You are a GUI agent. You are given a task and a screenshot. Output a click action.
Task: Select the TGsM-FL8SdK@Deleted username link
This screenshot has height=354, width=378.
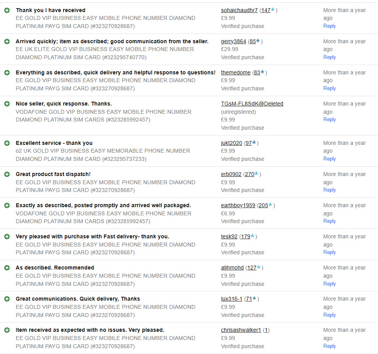(x=252, y=104)
